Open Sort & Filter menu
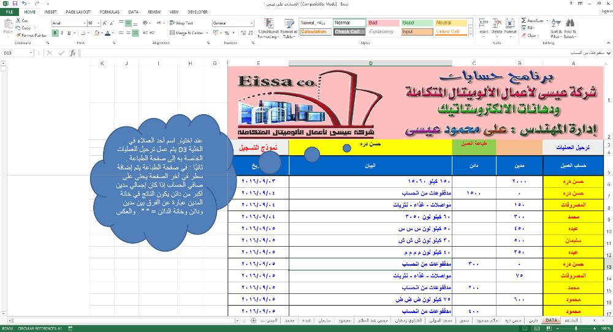 click(556, 28)
